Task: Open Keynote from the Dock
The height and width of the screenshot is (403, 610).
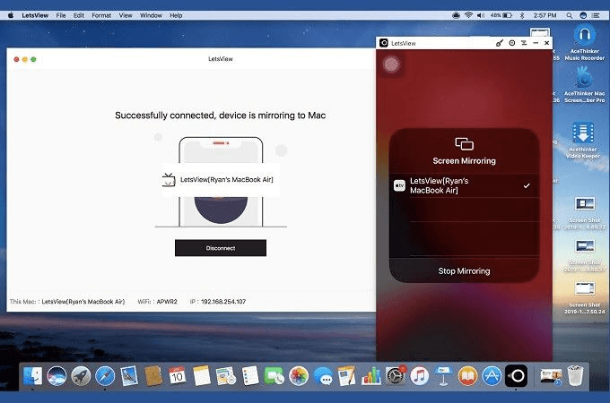Action: (x=443, y=376)
